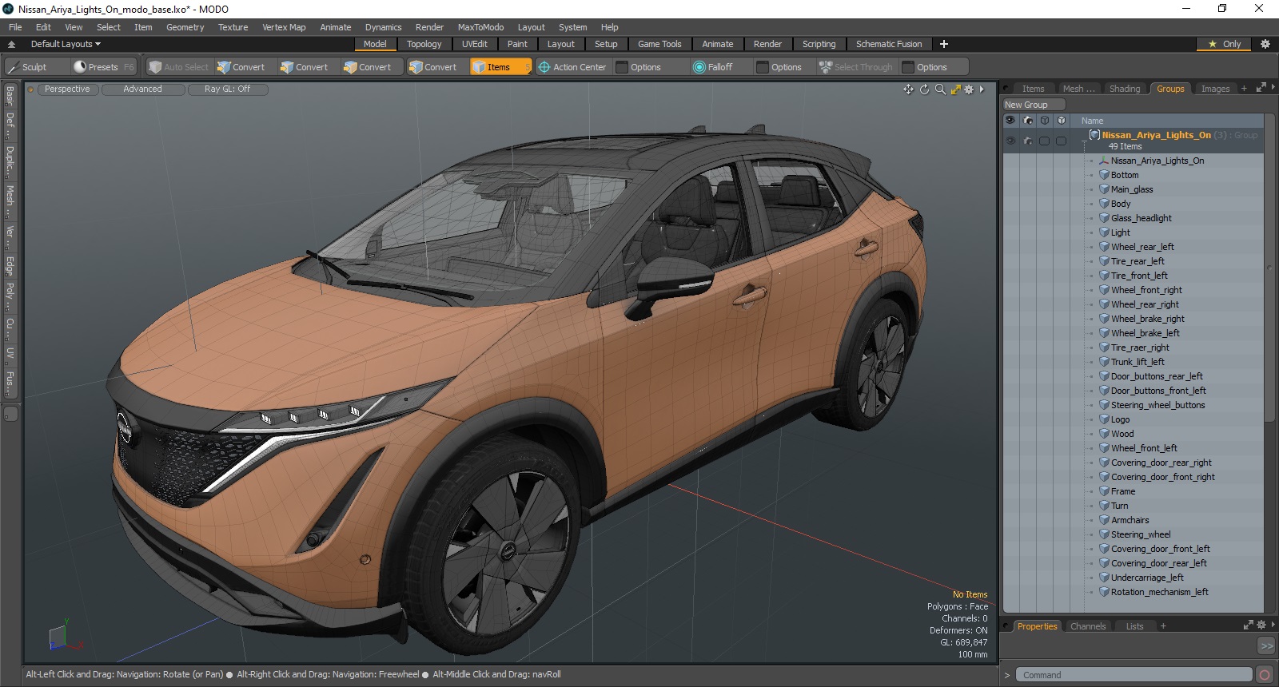1279x687 pixels.
Task: Toggle Ray GL: Off
Action: 227,89
